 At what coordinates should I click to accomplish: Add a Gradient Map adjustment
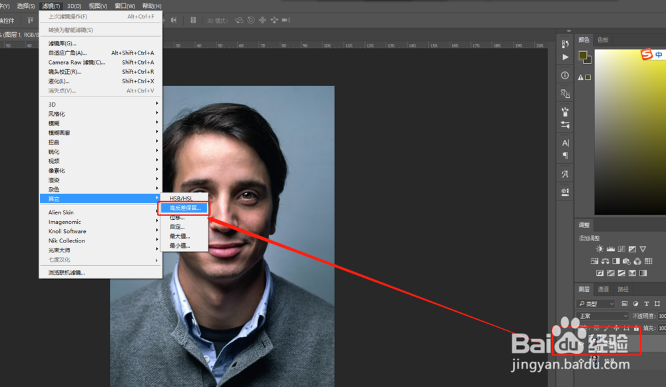click(x=643, y=272)
